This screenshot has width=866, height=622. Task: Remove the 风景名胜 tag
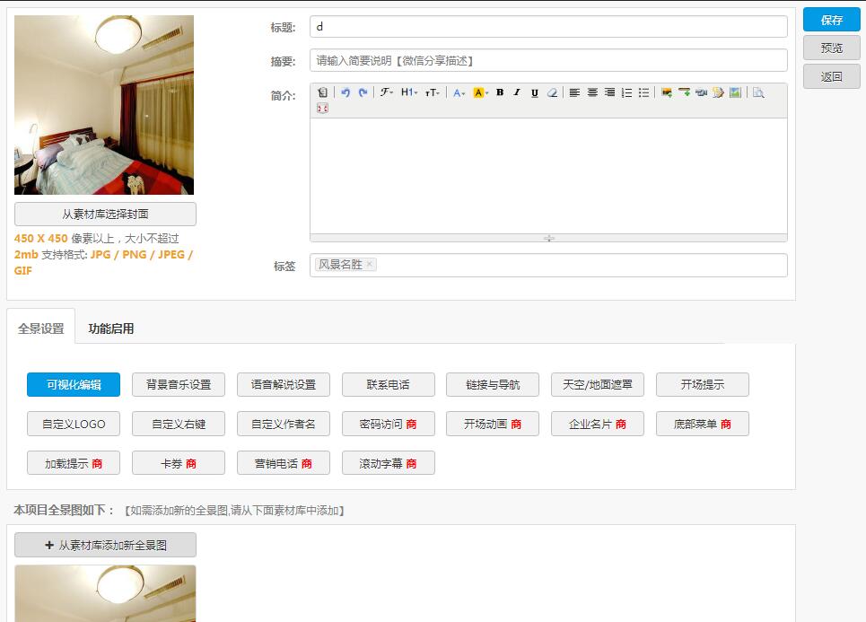tap(370, 265)
